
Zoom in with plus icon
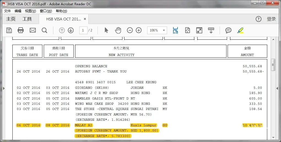(x=139, y=30)
